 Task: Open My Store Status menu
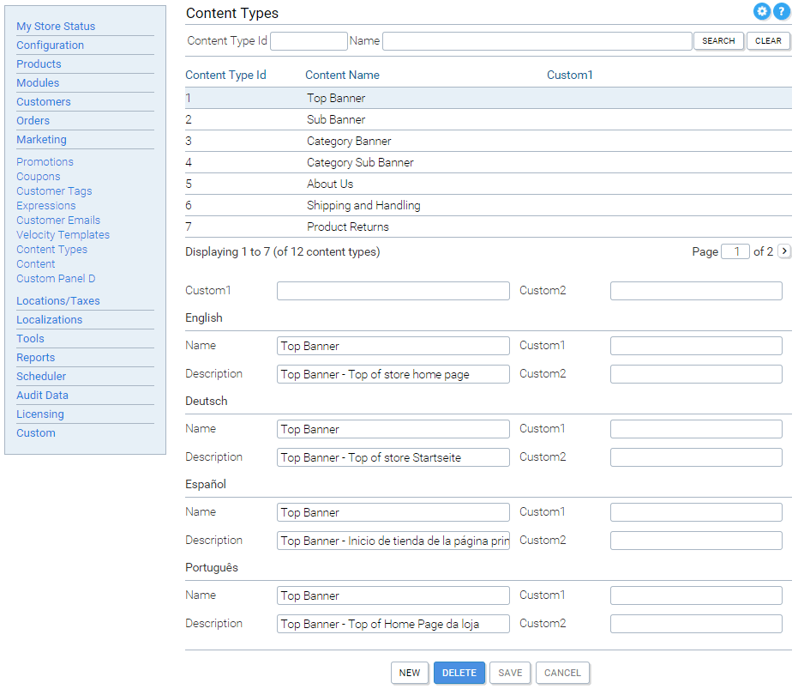tap(56, 26)
